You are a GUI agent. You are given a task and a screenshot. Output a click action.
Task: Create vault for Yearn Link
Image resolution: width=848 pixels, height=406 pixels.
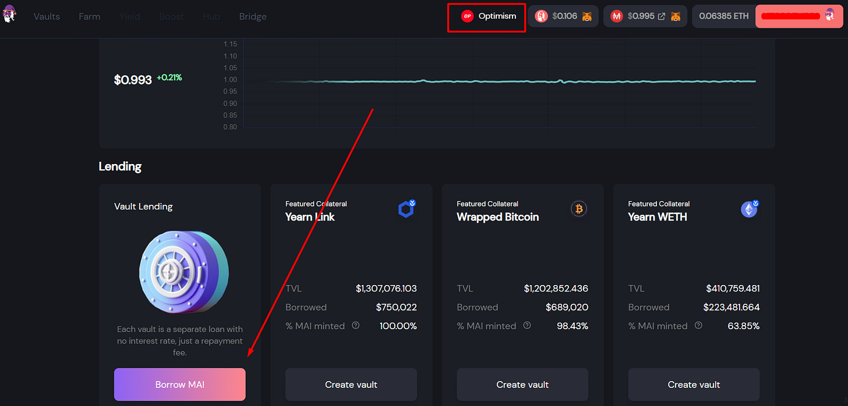click(351, 384)
